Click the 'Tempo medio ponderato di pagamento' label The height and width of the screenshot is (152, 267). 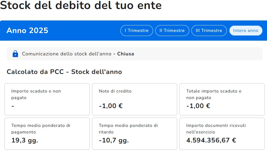41,129
